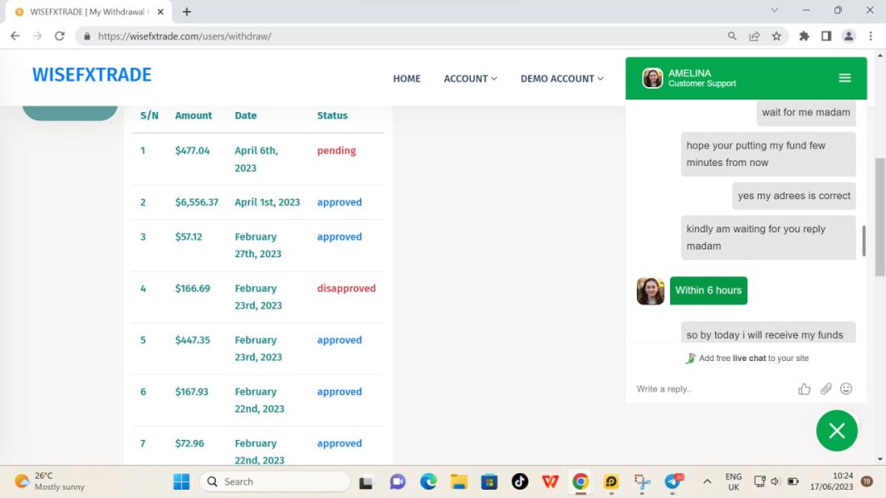Open Chrome three-dot menu
The width and height of the screenshot is (886, 498).
pyautogui.click(x=871, y=37)
